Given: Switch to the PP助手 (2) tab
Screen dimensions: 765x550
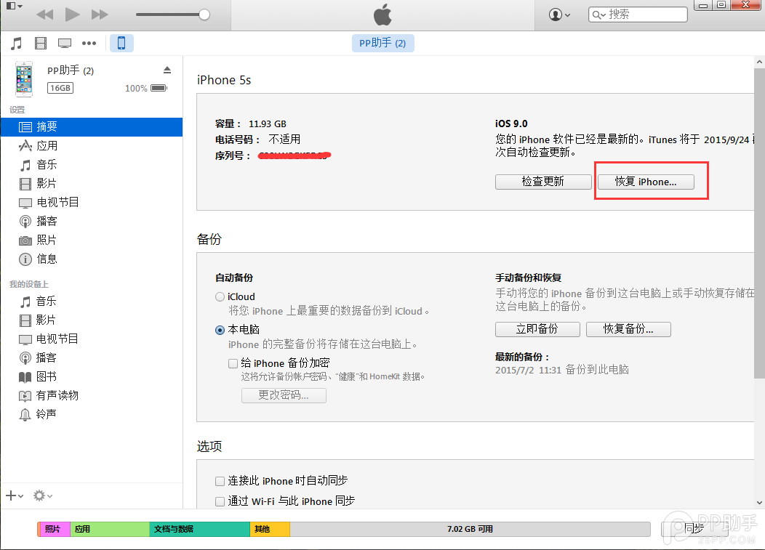Looking at the screenshot, I should coord(382,43).
